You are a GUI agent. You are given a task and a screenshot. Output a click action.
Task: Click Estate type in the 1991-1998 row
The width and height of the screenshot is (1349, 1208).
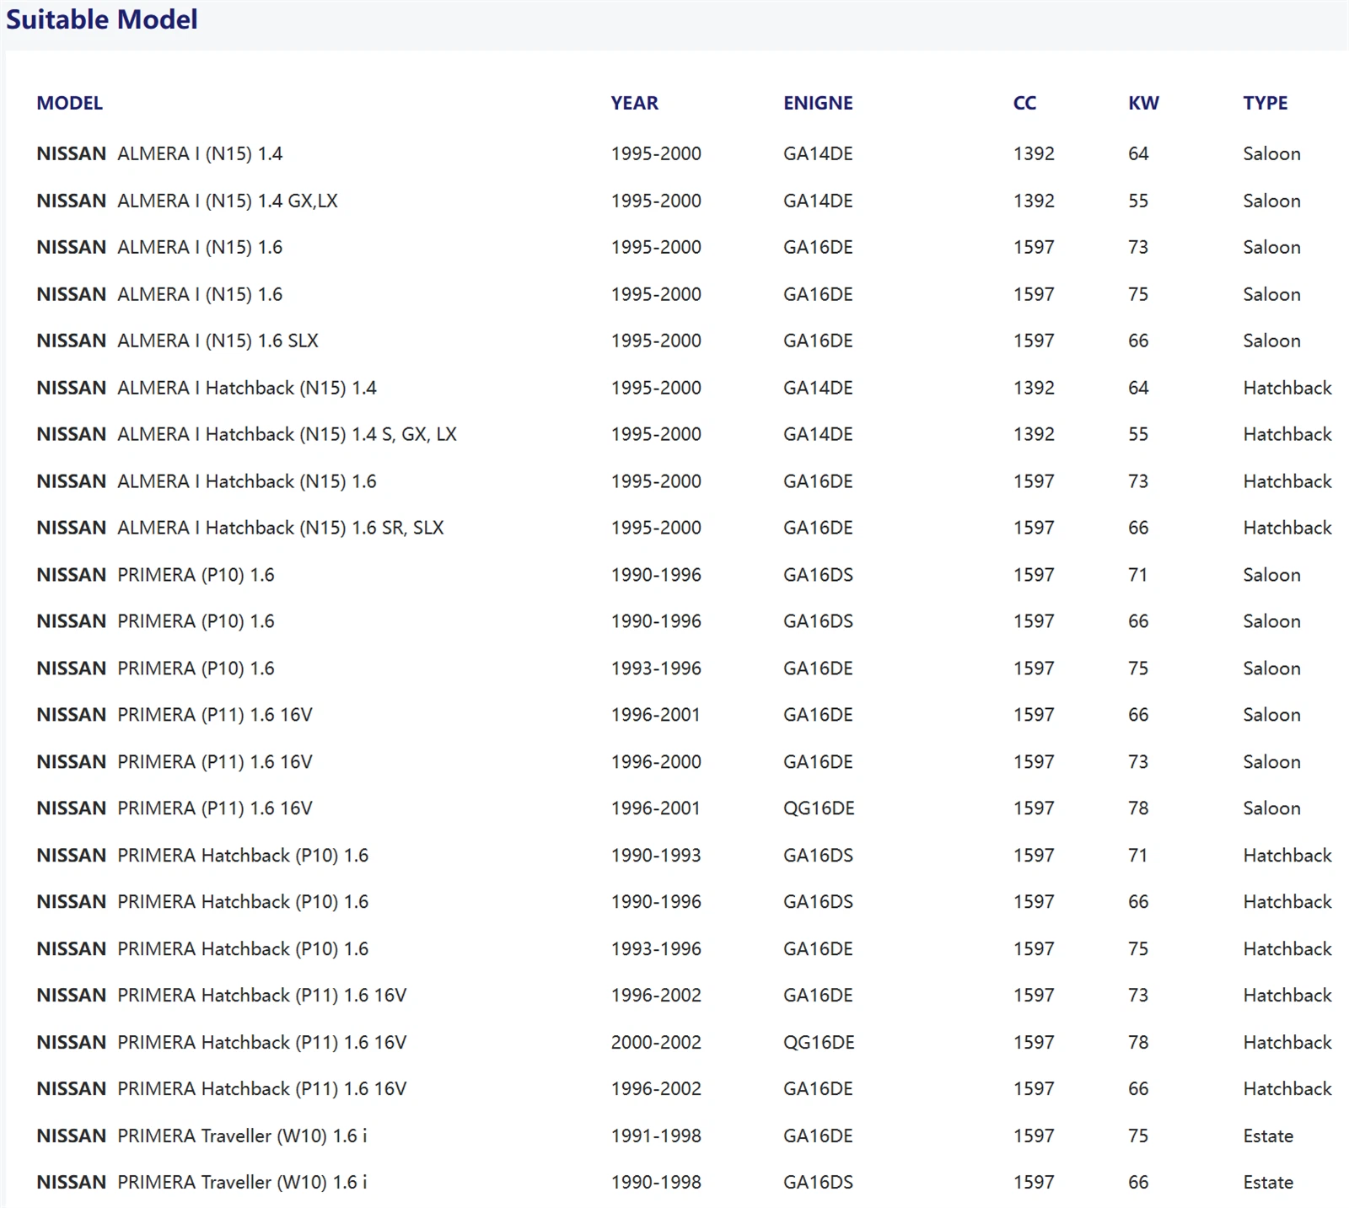(1268, 1136)
